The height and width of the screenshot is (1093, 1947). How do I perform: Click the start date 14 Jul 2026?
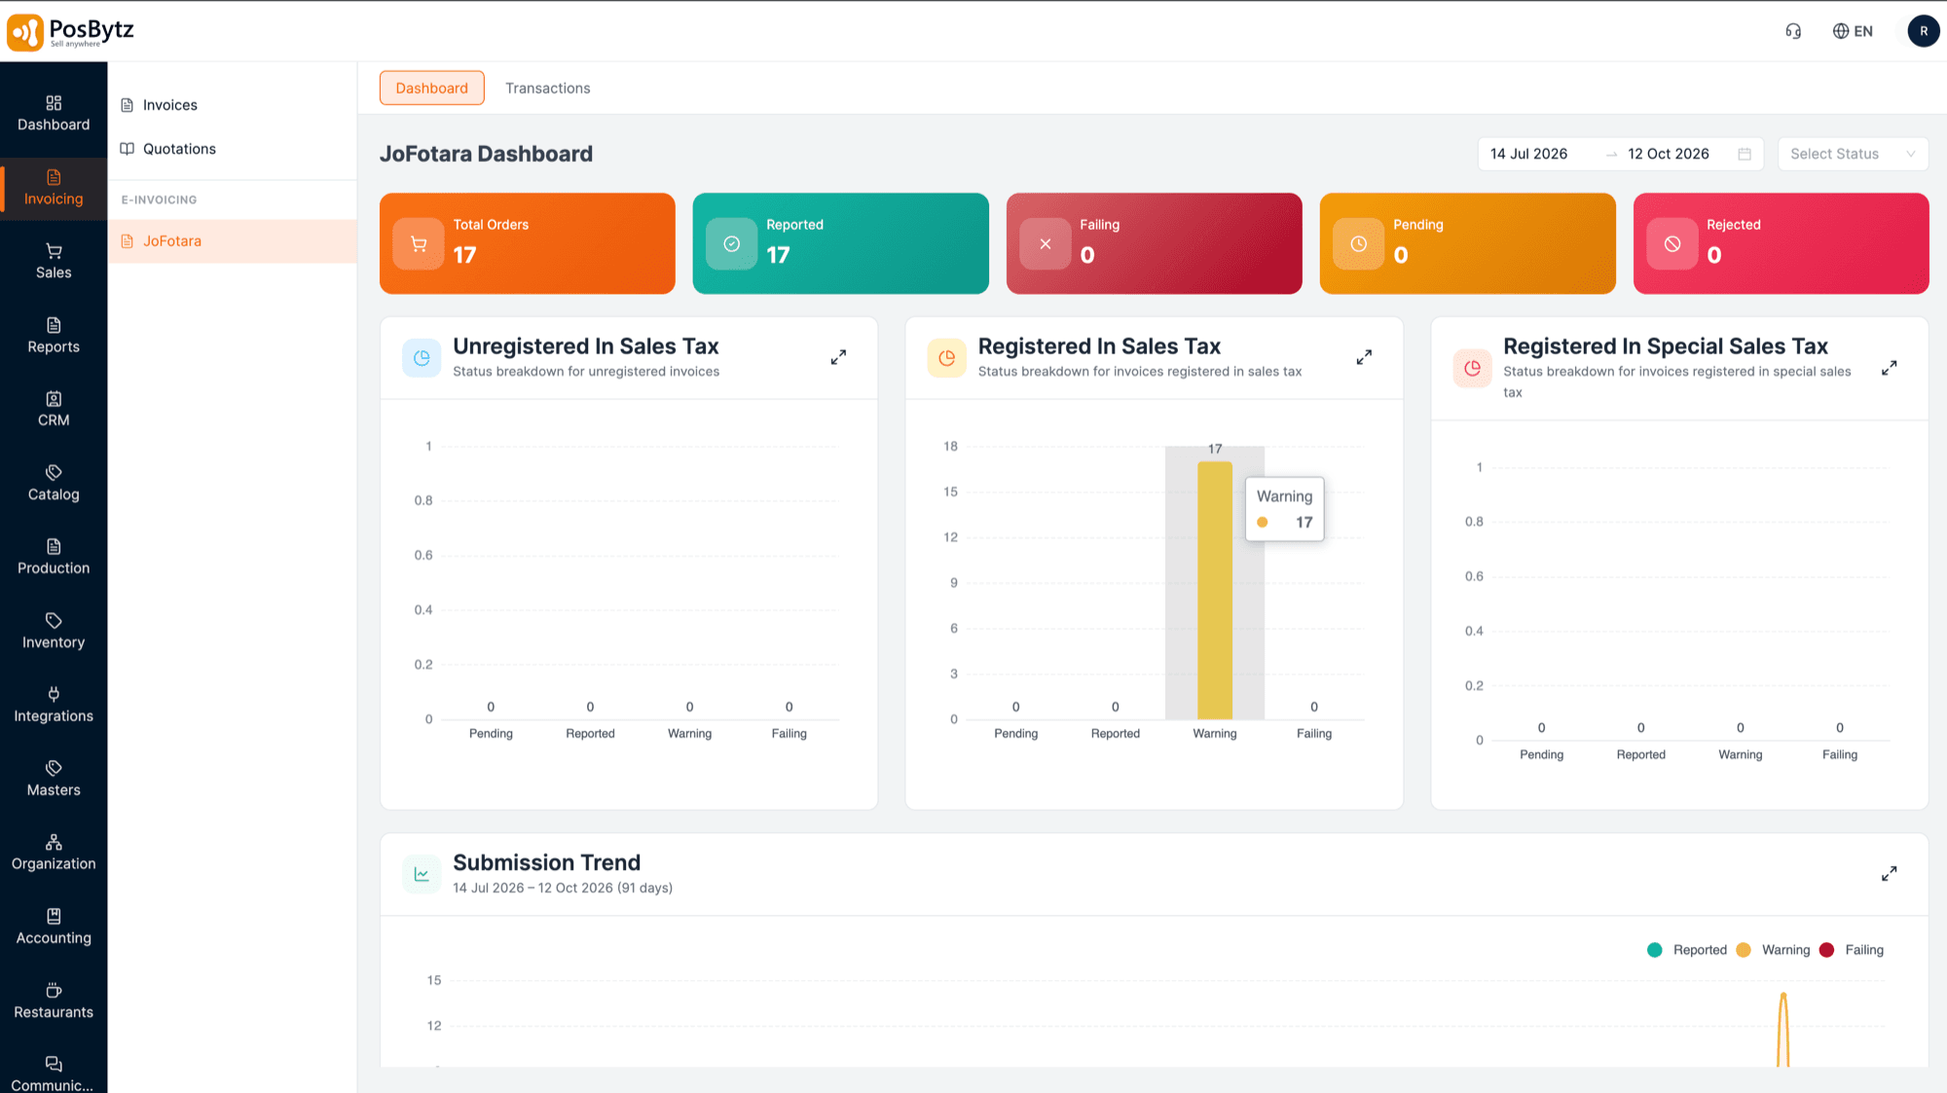1528,154
